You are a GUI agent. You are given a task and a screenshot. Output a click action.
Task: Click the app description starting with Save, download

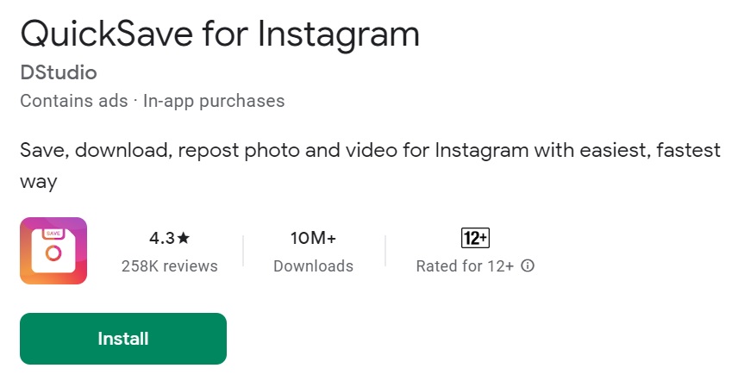tap(370, 165)
